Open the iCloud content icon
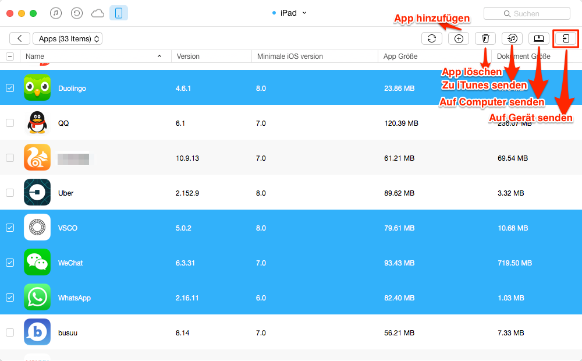 coord(98,13)
